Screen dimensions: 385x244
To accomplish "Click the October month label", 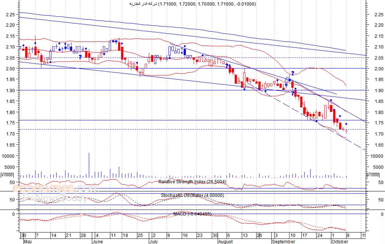I will [x=340, y=241].
